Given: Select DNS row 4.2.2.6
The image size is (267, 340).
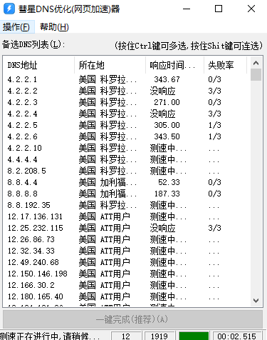Looking at the screenshot, I should [126, 136].
